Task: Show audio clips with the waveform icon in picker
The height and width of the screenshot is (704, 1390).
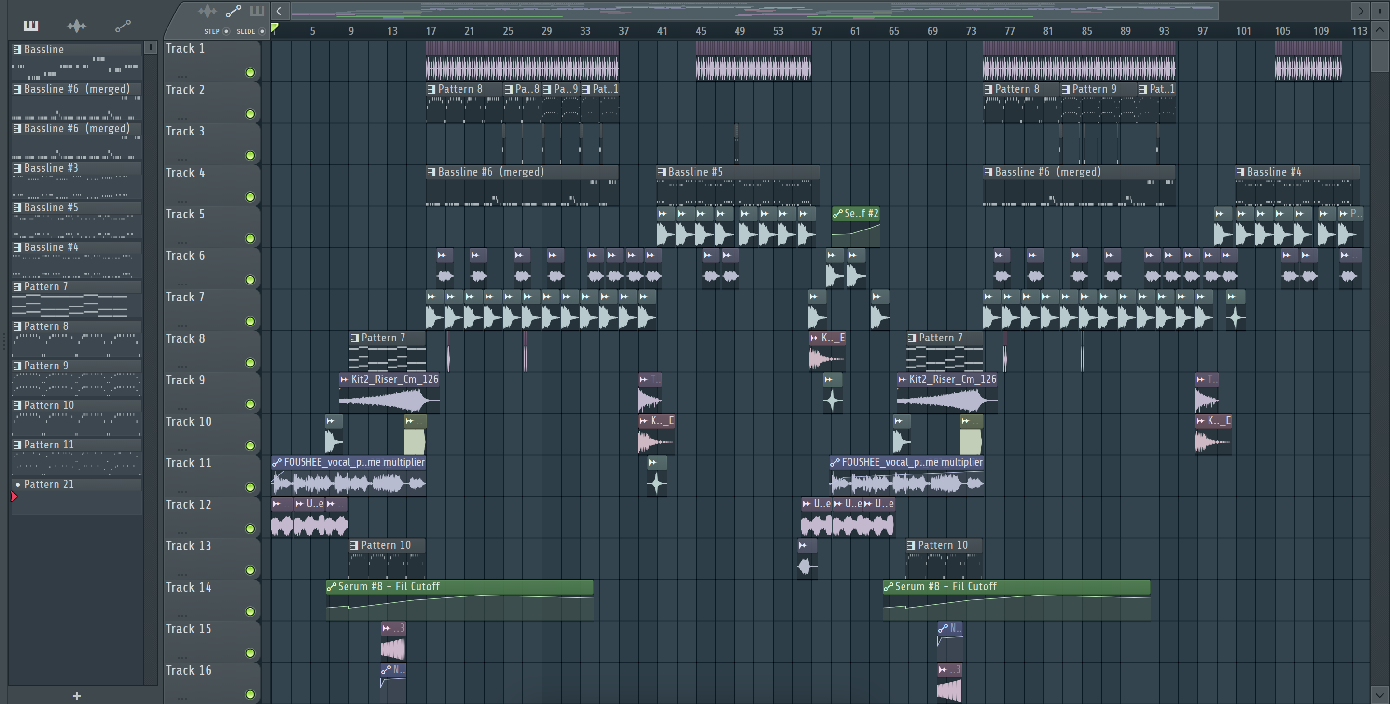Action: pos(77,26)
